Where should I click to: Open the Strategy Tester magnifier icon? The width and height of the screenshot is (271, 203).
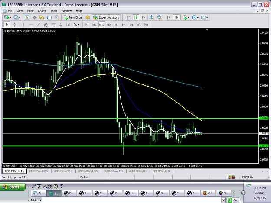(57, 17)
